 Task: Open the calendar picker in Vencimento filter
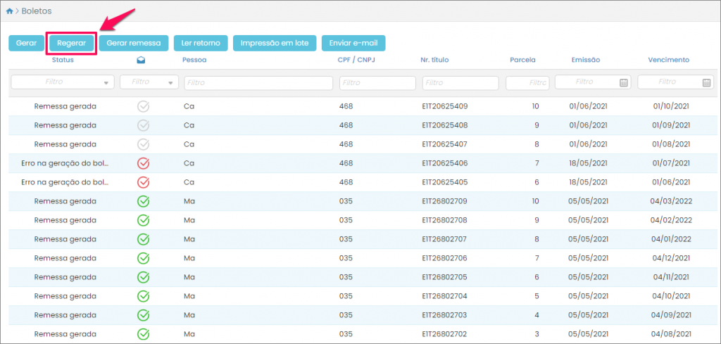pyautogui.click(x=706, y=82)
